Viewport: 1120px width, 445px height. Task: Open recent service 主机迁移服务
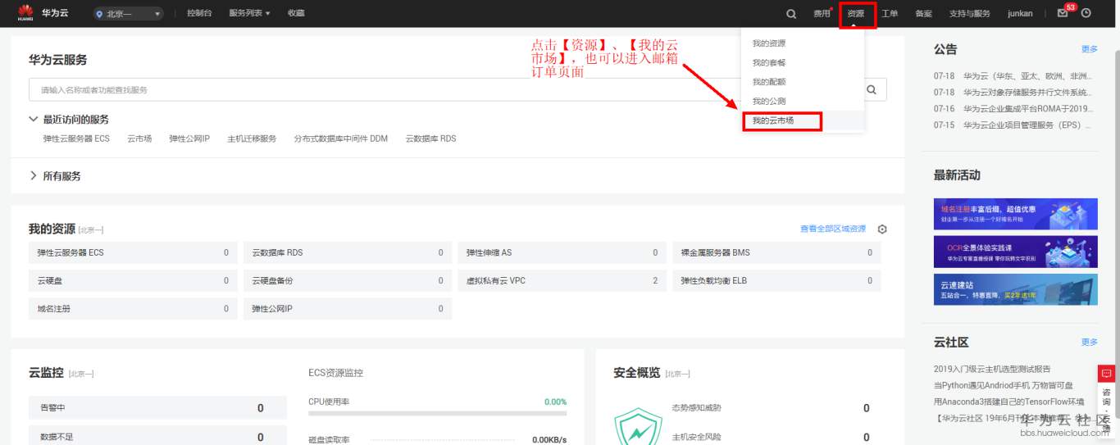(x=252, y=139)
